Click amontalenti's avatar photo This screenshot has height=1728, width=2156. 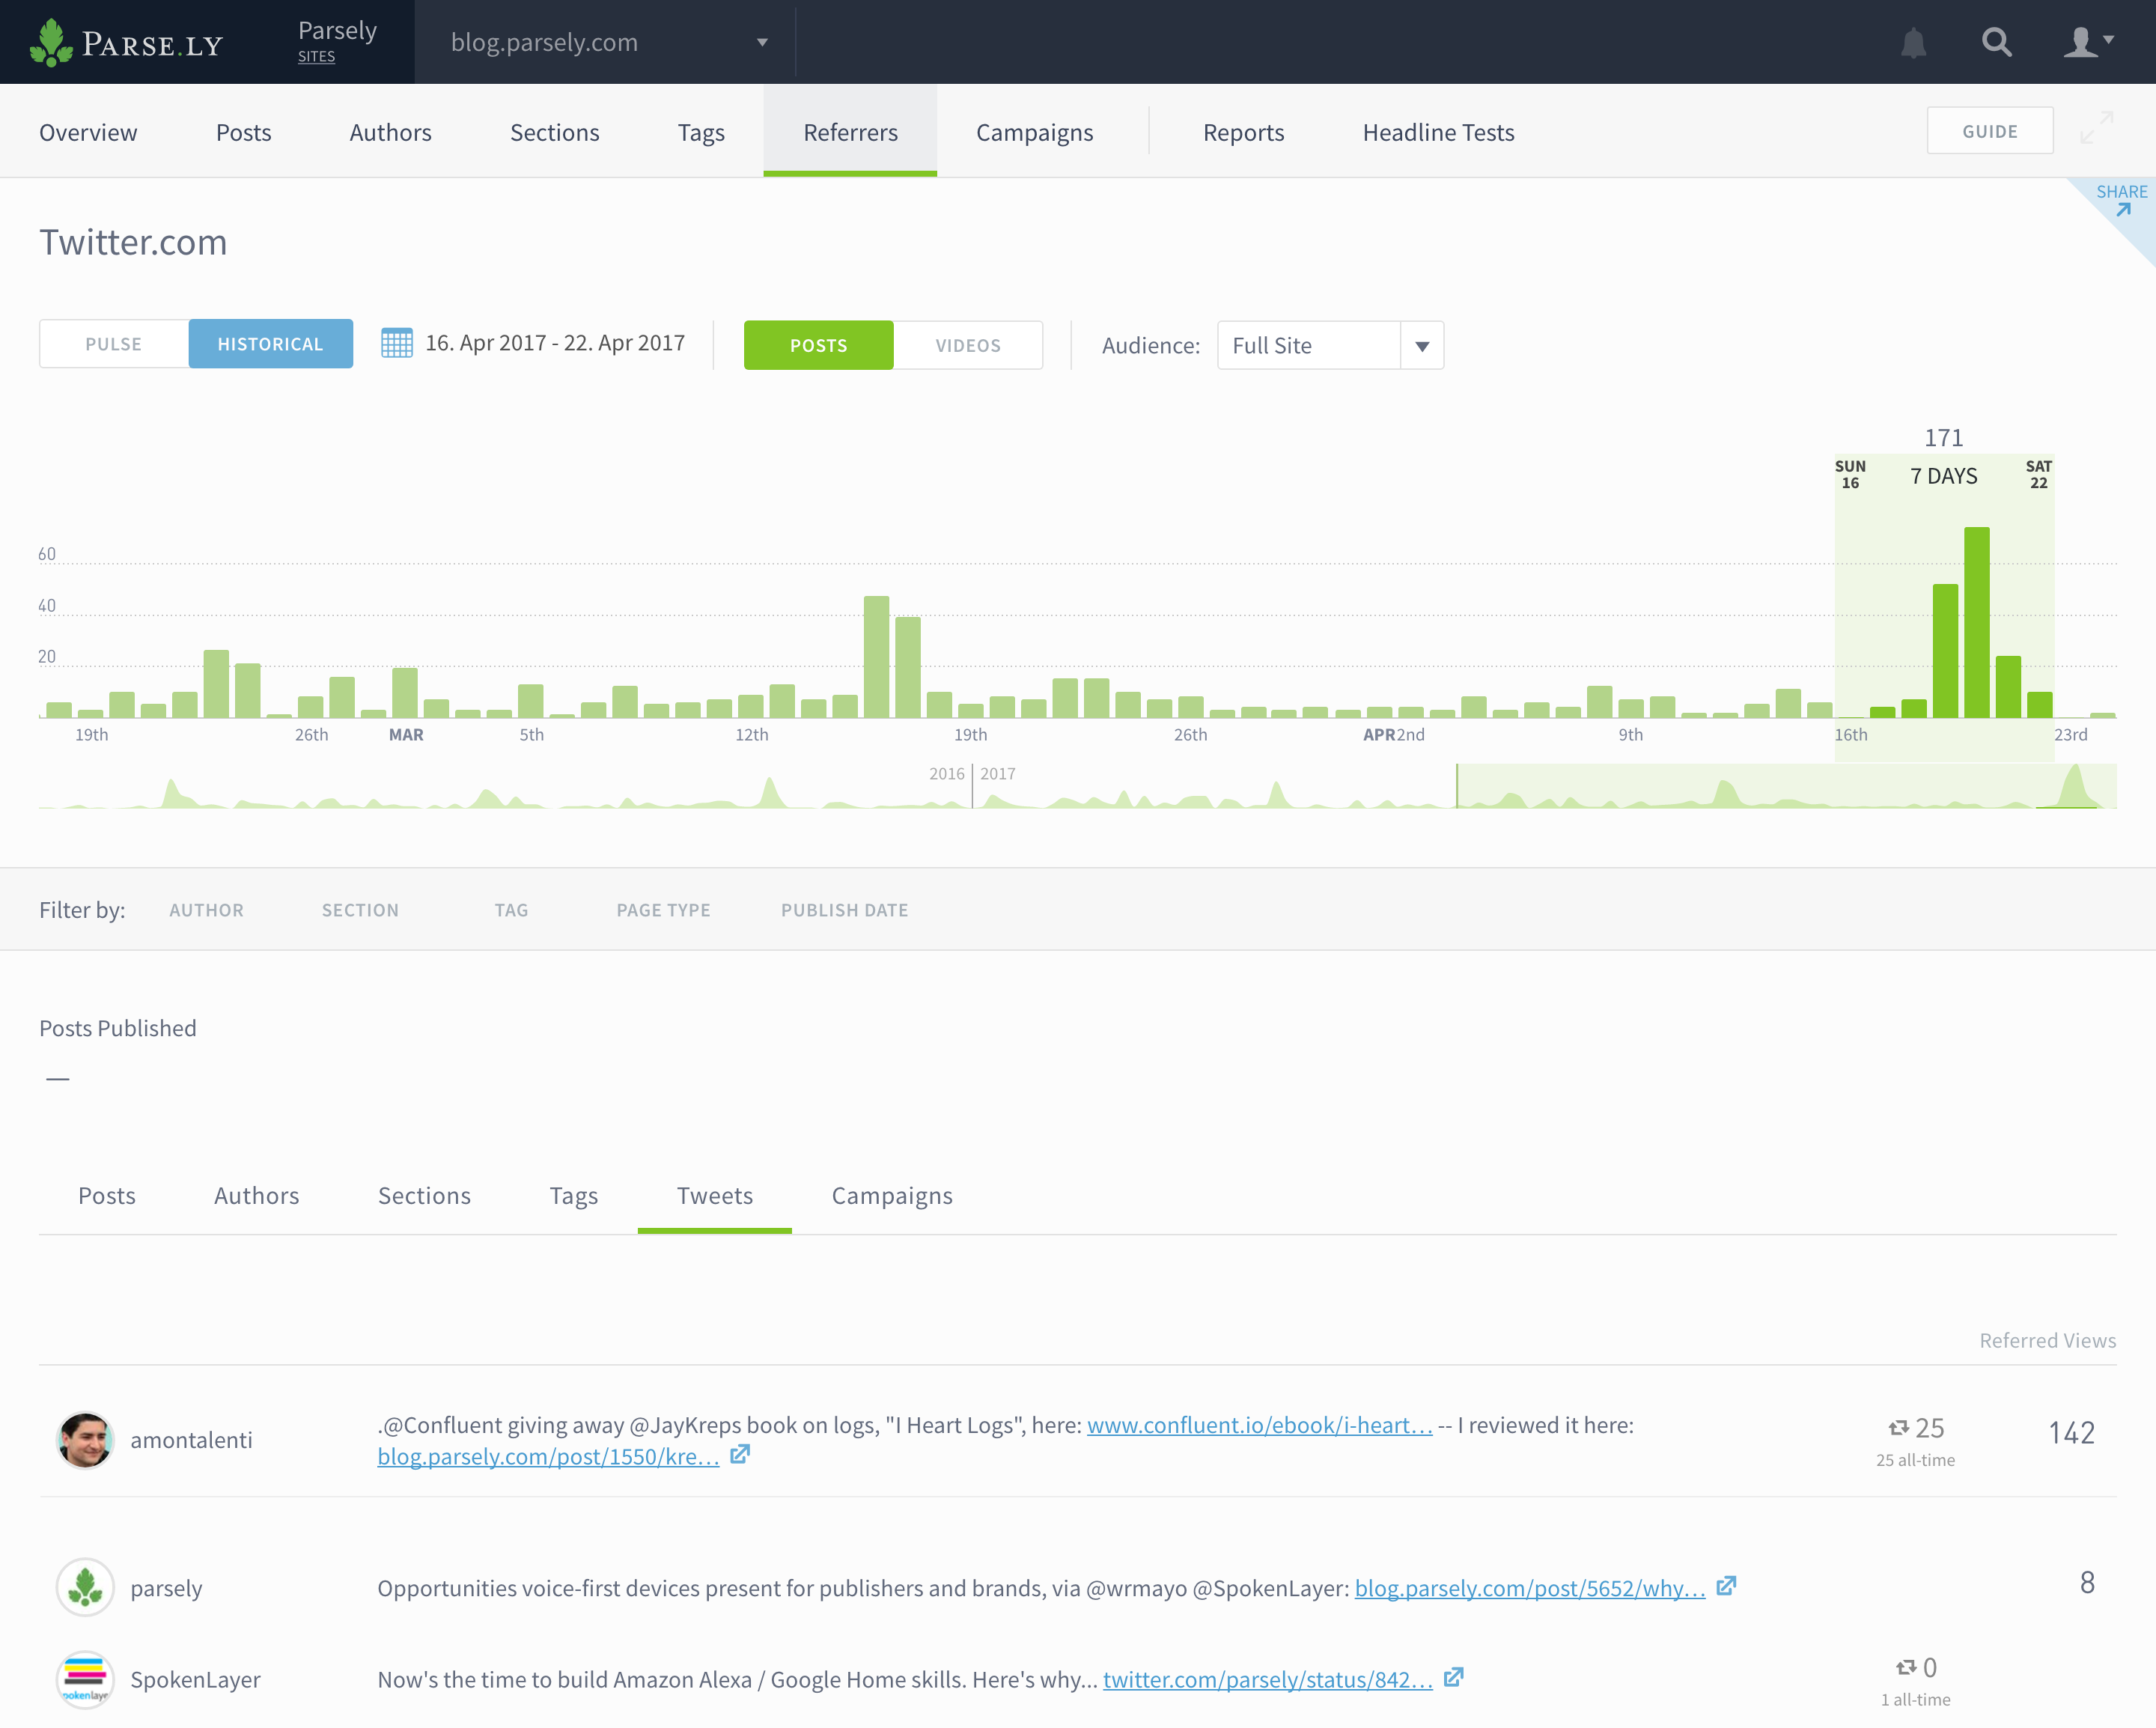(x=85, y=1440)
